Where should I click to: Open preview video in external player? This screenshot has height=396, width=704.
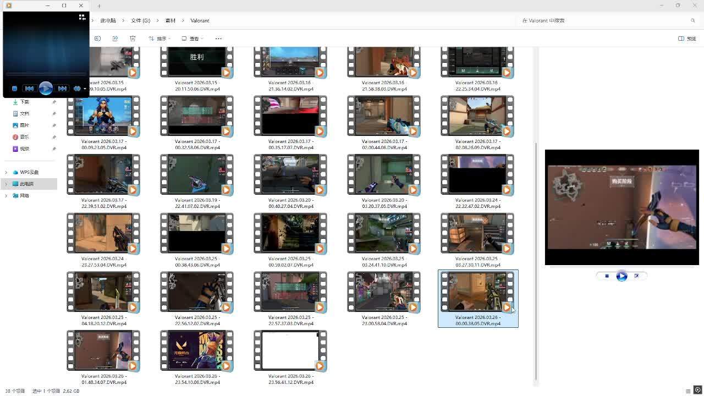point(636,276)
